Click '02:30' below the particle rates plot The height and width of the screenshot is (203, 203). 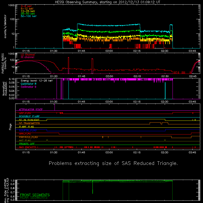(165, 76)
